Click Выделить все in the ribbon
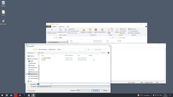 (x=132, y=29)
